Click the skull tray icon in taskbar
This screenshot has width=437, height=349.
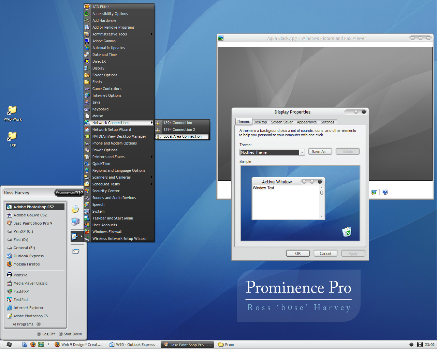[x=420, y=345]
